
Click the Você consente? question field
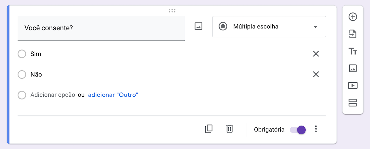click(101, 28)
